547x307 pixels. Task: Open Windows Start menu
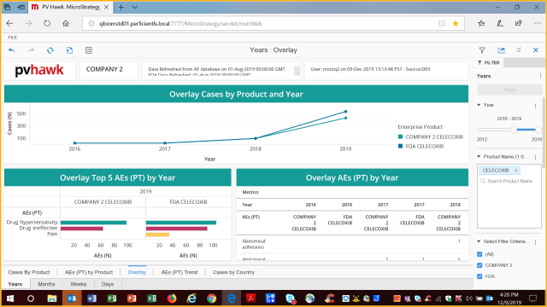(x=10, y=298)
